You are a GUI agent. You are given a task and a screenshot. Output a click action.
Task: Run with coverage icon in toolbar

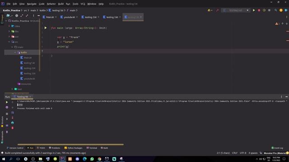coord(264,10)
